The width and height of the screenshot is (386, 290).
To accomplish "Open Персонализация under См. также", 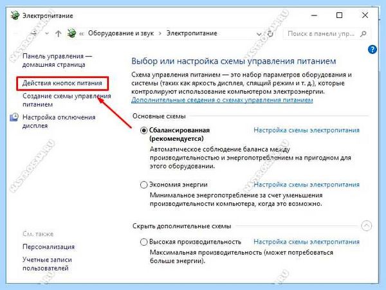I will click(x=48, y=247).
